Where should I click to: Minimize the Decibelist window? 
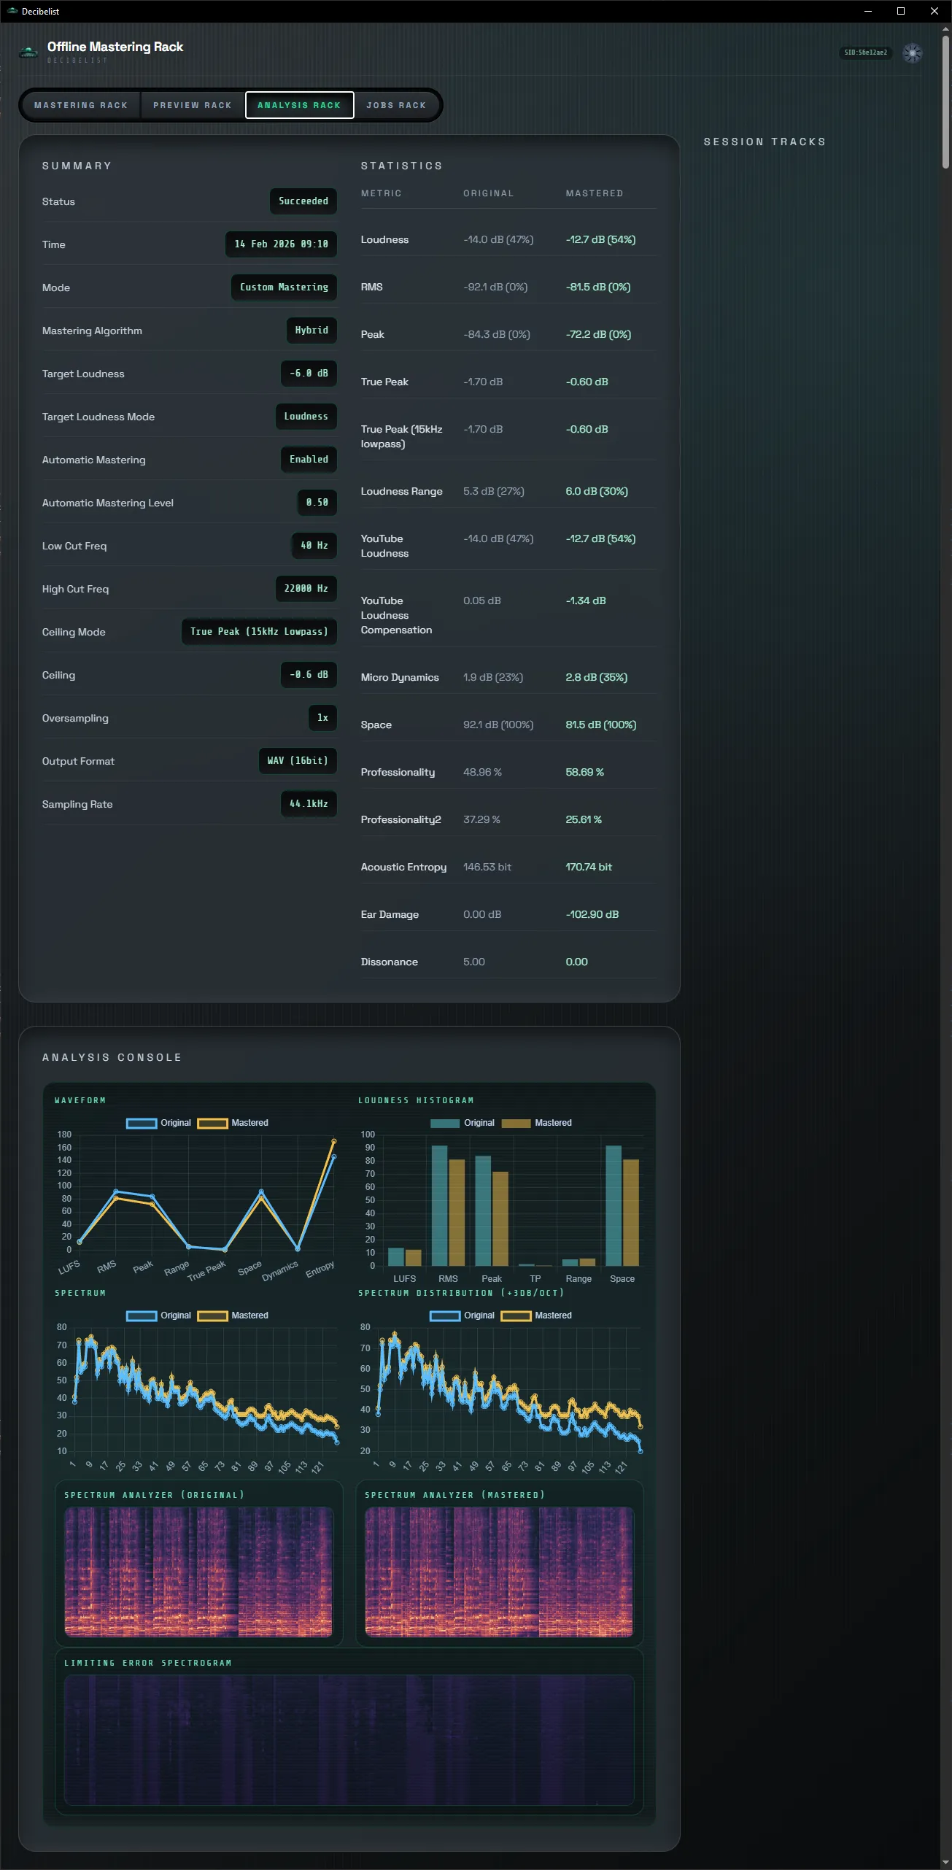[x=868, y=11]
